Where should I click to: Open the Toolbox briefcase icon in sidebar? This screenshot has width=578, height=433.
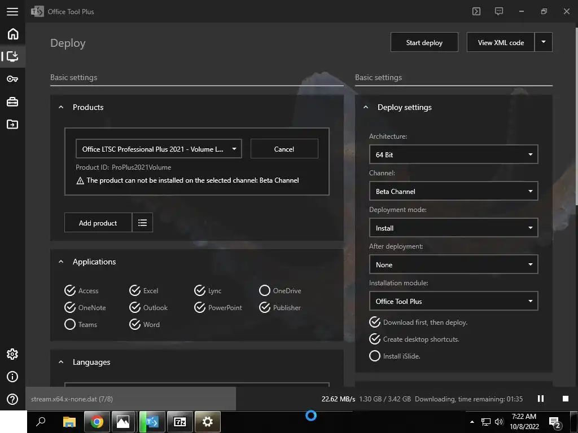point(12,101)
